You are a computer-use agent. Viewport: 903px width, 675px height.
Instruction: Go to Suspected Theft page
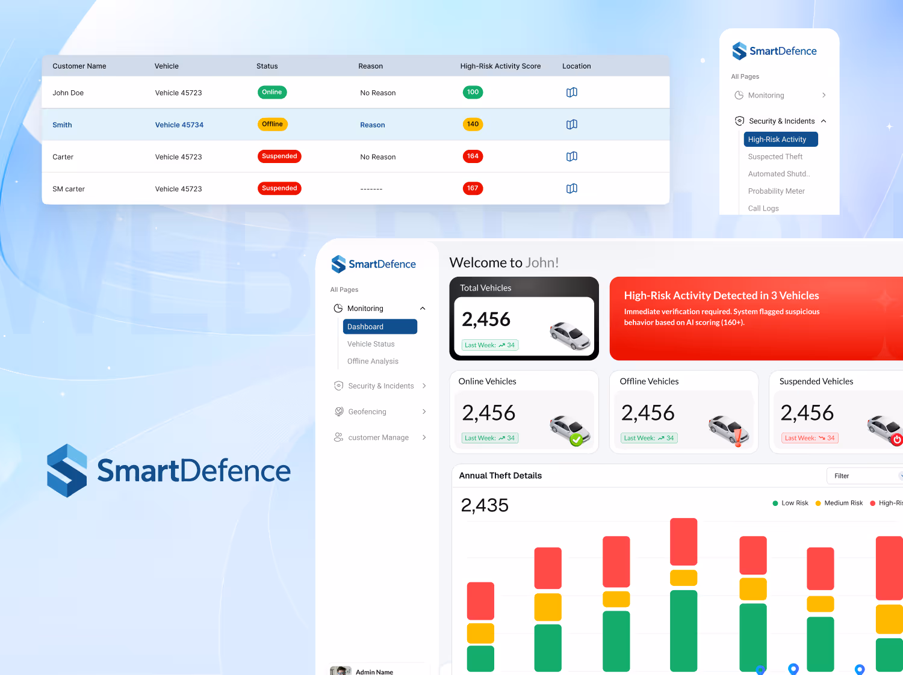coord(775,156)
